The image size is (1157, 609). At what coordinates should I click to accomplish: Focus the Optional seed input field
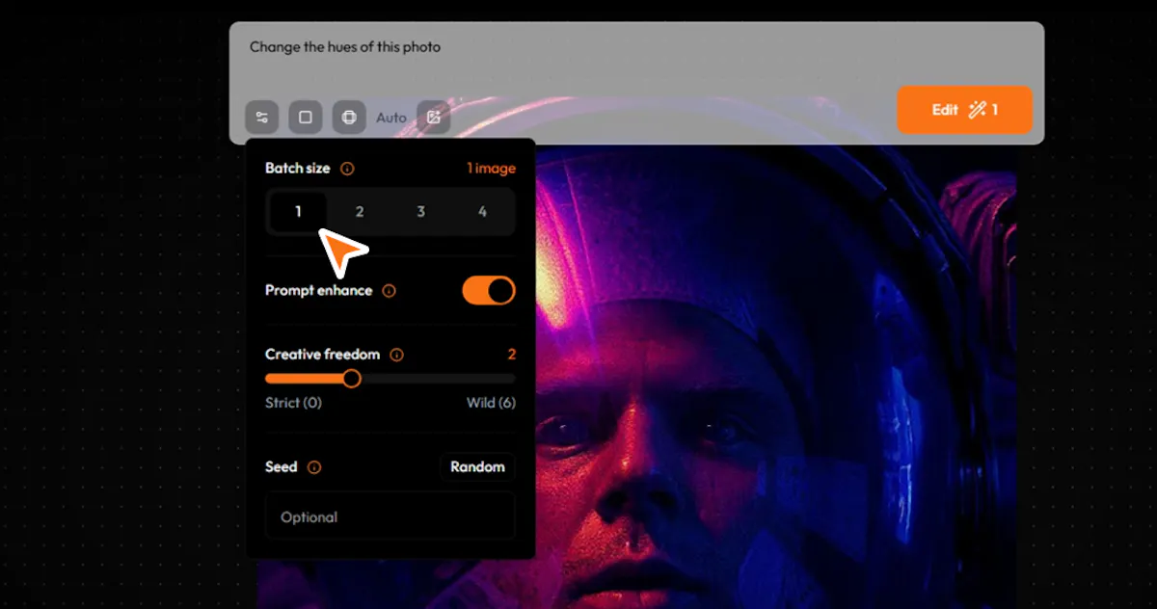[x=390, y=516]
